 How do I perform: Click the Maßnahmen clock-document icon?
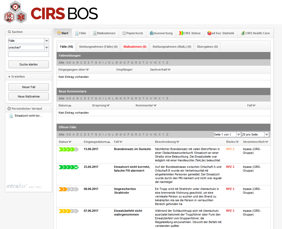tap(95, 33)
